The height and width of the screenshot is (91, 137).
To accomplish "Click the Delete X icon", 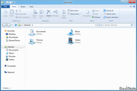I will [49, 12].
